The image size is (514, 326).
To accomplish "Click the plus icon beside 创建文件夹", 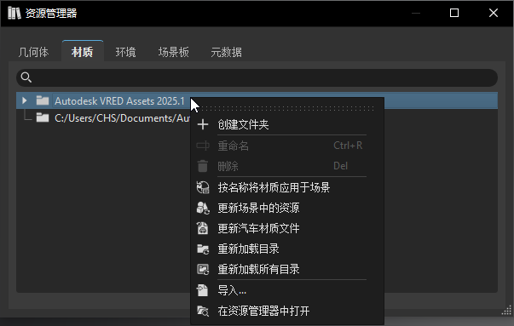I will click(203, 124).
